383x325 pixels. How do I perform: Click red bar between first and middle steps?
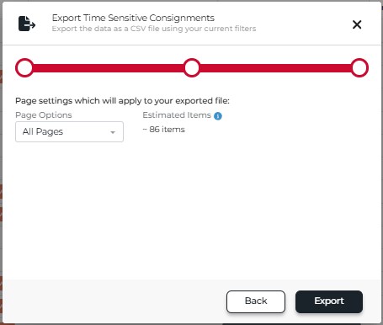(x=109, y=68)
